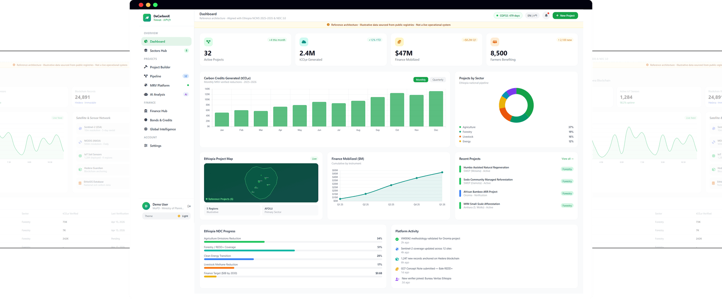
Task: Click the Settings sliders icon
Action: tap(146, 146)
